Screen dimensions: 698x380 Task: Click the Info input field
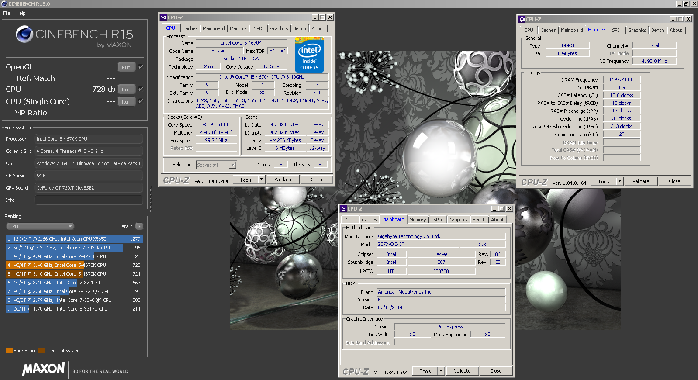(89, 200)
